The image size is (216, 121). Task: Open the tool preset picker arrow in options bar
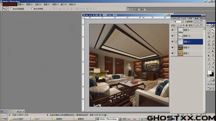pyautogui.click(x=8, y=9)
